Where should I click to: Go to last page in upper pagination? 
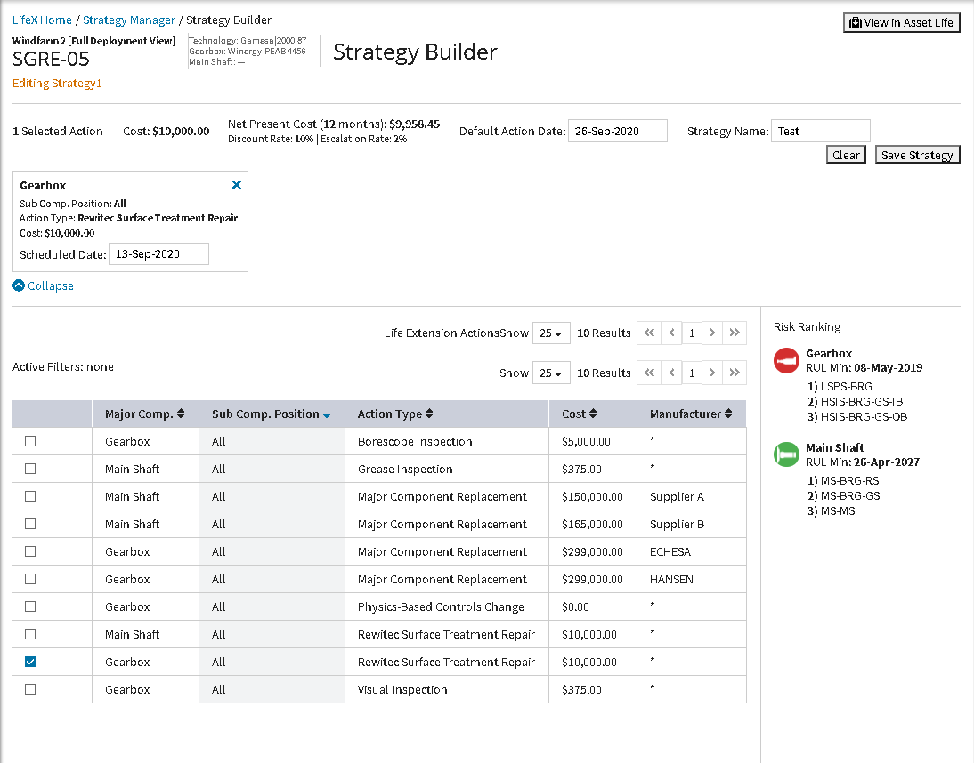click(735, 333)
